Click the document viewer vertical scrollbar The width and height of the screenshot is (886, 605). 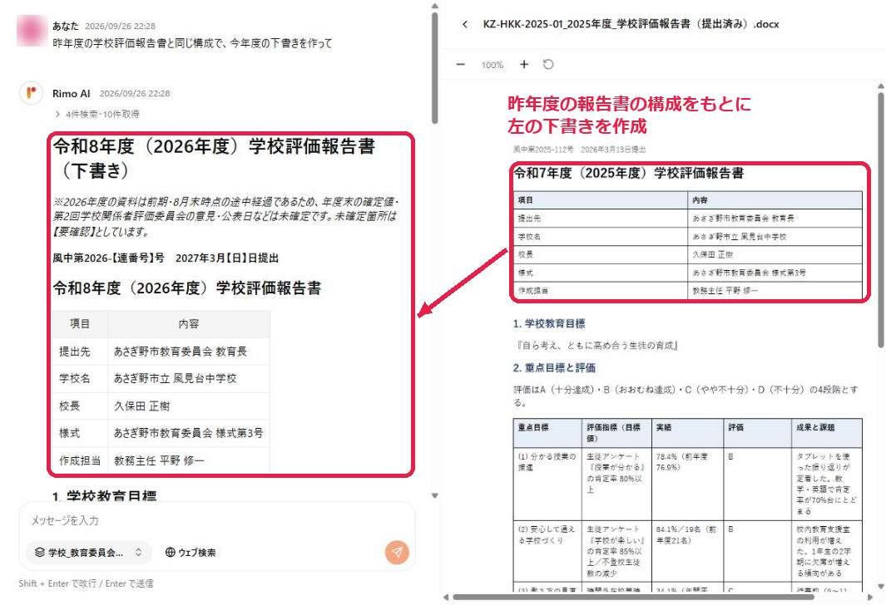tap(881, 220)
